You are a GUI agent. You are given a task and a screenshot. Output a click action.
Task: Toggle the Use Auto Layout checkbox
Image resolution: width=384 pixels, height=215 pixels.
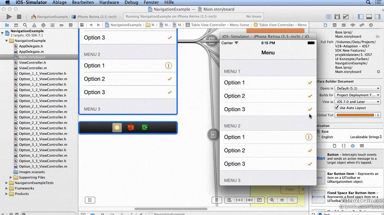click(x=337, y=108)
